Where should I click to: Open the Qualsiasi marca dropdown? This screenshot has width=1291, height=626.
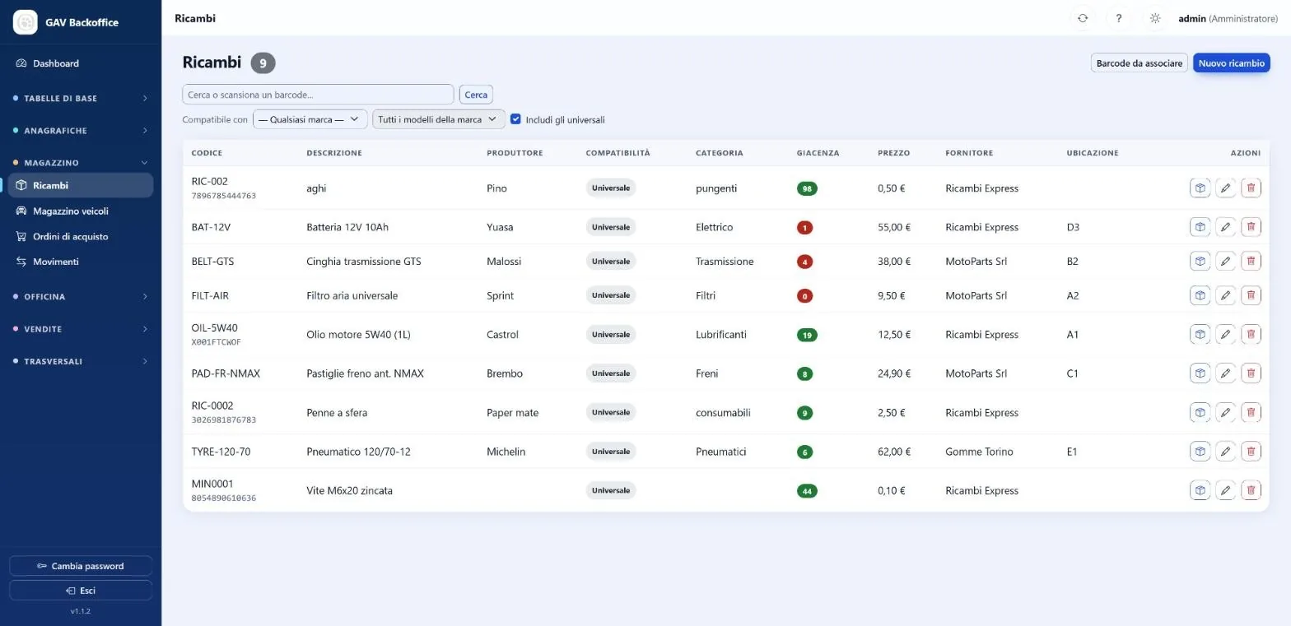[x=310, y=119]
